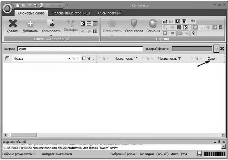This screenshot has height=160, width=228.
Task: Open Регионы globe icon
Action: pos(153,24)
